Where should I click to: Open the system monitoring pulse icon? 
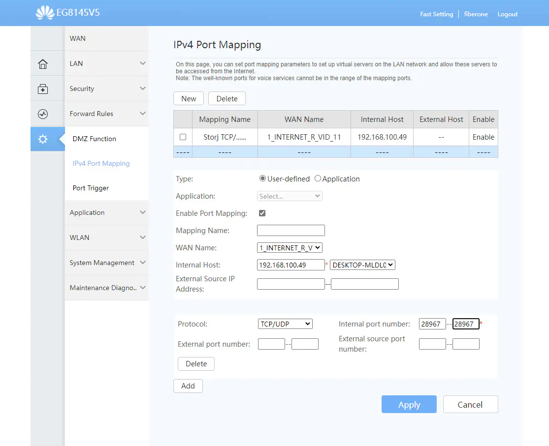pyautogui.click(x=43, y=114)
